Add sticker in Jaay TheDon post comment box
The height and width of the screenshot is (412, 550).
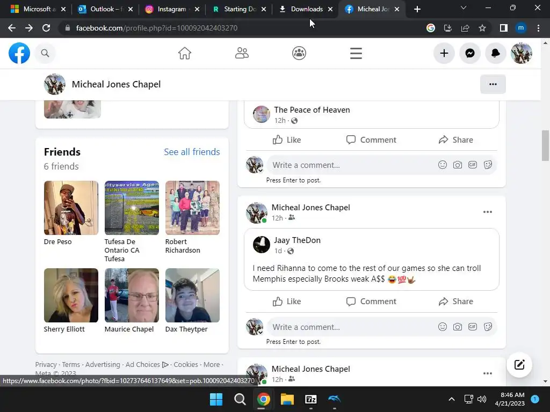pyautogui.click(x=488, y=327)
